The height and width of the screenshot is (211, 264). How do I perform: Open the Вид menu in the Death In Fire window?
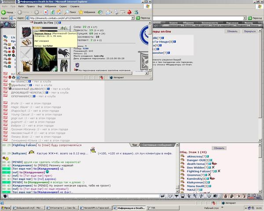(40, 7)
